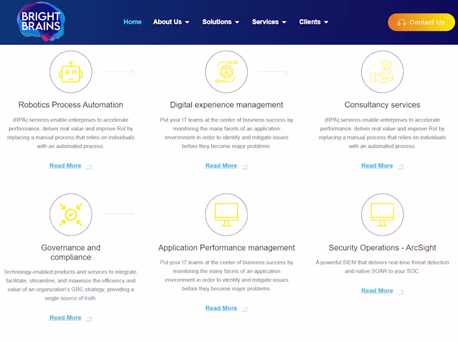Click the monitor icon above Application Performance management

[226, 214]
